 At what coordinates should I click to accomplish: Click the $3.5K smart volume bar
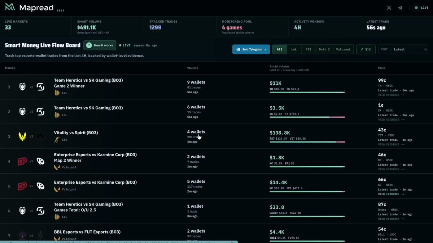click(x=307, y=117)
